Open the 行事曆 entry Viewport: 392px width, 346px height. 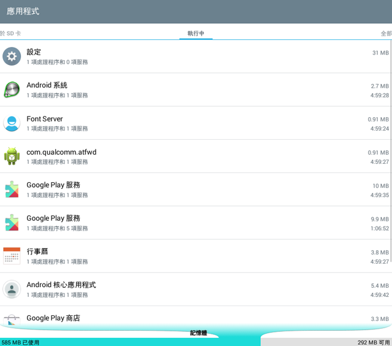(195, 256)
